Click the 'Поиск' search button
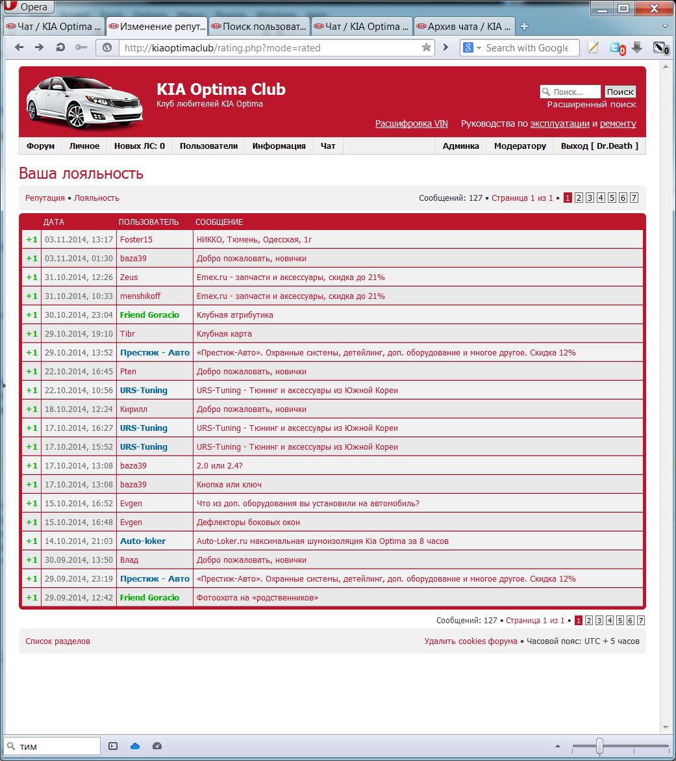 pyautogui.click(x=620, y=92)
